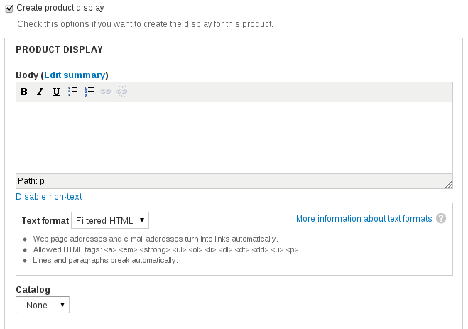Click inside the Body text area
Viewport: 468px width, 329px height.
click(x=234, y=137)
